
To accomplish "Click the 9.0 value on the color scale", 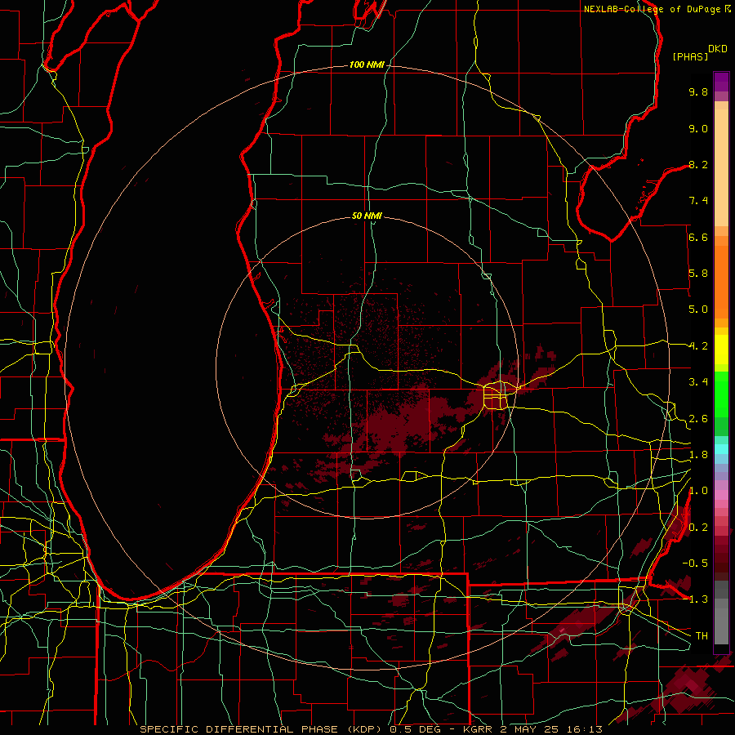I will (x=698, y=128).
